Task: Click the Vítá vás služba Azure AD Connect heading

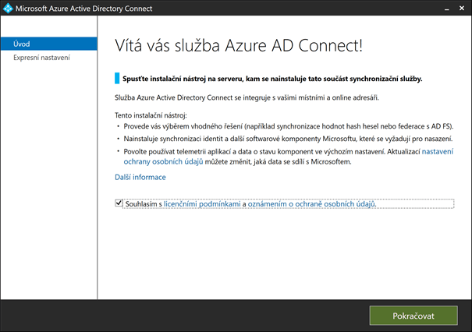Action: click(238, 45)
